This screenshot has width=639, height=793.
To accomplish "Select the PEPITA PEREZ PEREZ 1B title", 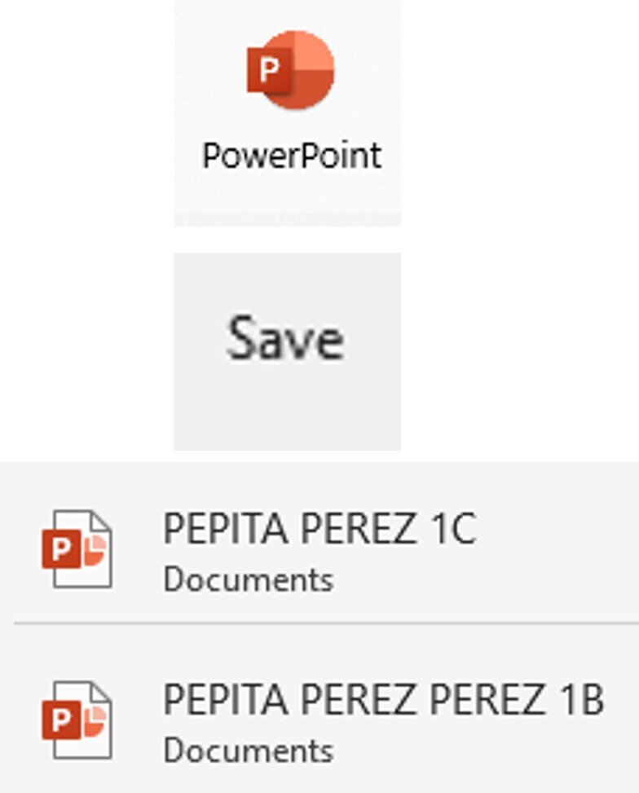I will coord(383,700).
